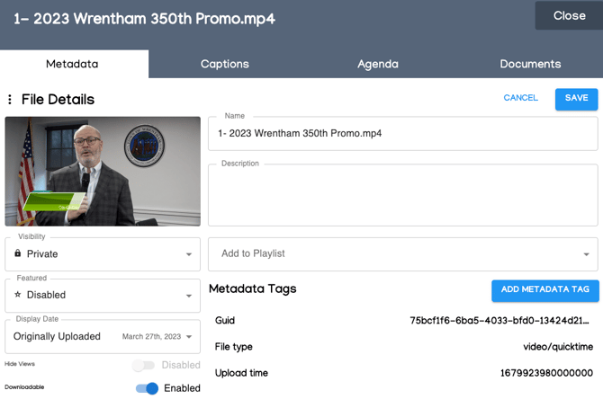The width and height of the screenshot is (603, 408).
Task: Expand the Visibility dropdown arrow
Action: 189,254
